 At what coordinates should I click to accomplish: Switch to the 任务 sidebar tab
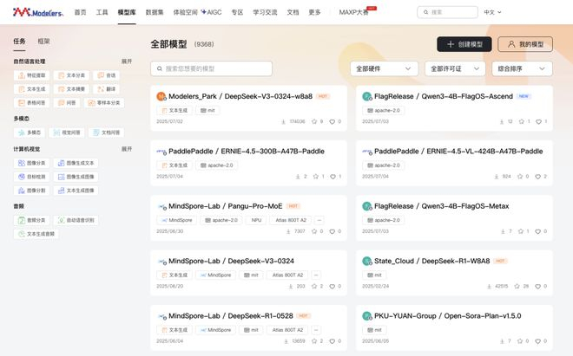click(x=19, y=42)
